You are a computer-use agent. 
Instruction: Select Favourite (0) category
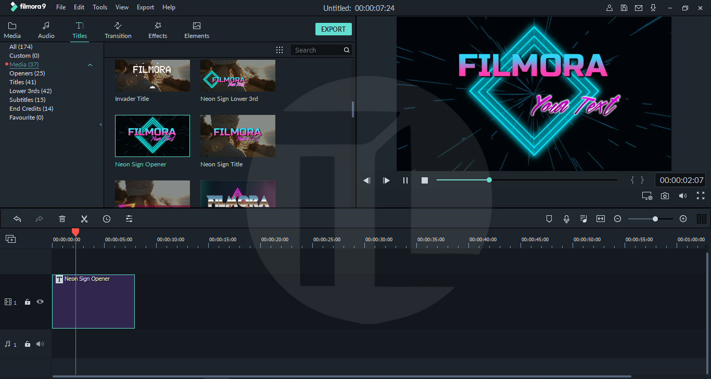click(x=27, y=117)
